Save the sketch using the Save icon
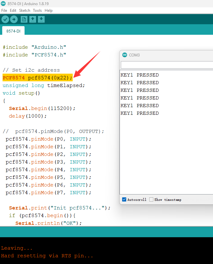 [x=41, y=19]
